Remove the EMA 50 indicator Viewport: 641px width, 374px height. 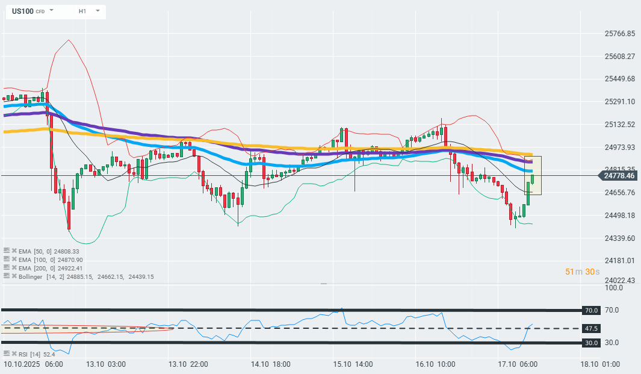[x=14, y=251]
